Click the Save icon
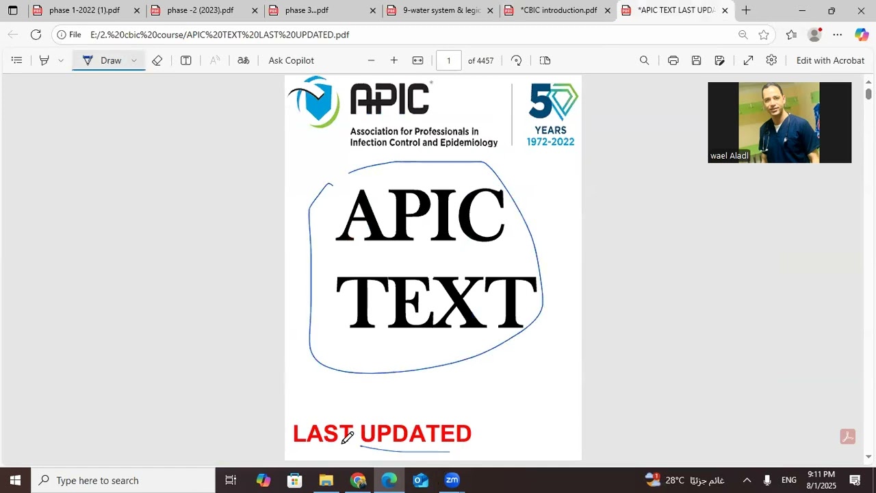Viewport: 876px width, 493px height. (x=696, y=60)
